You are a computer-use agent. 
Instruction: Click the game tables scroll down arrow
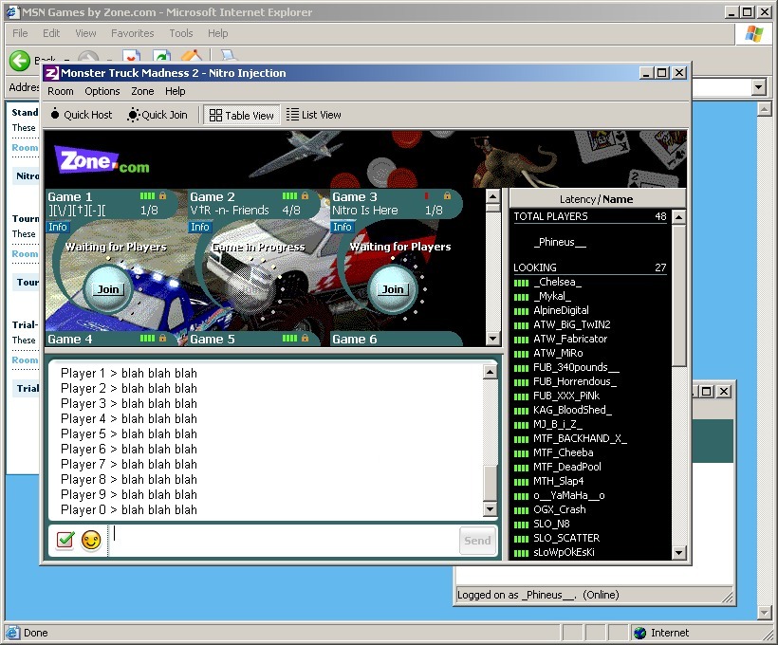pos(492,339)
